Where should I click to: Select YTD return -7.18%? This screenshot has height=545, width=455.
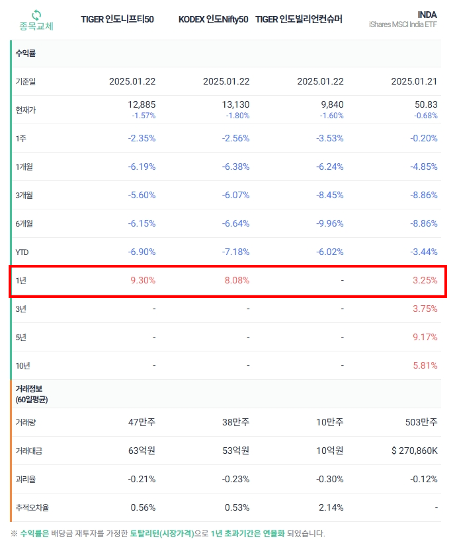coord(236,252)
